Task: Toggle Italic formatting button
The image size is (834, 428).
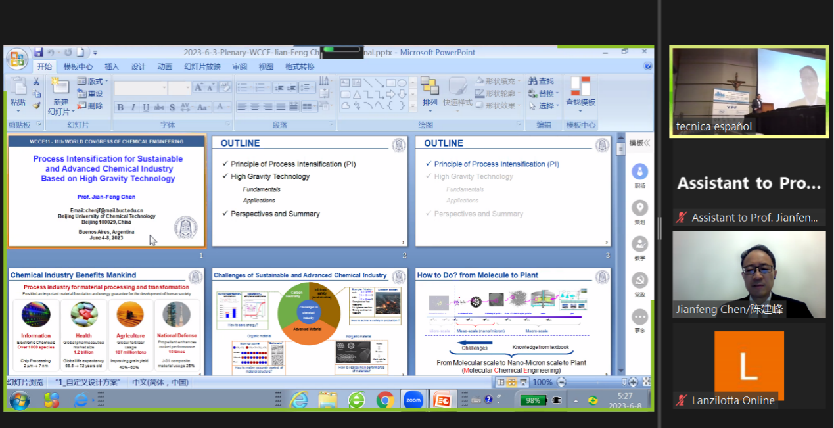Action: click(133, 107)
